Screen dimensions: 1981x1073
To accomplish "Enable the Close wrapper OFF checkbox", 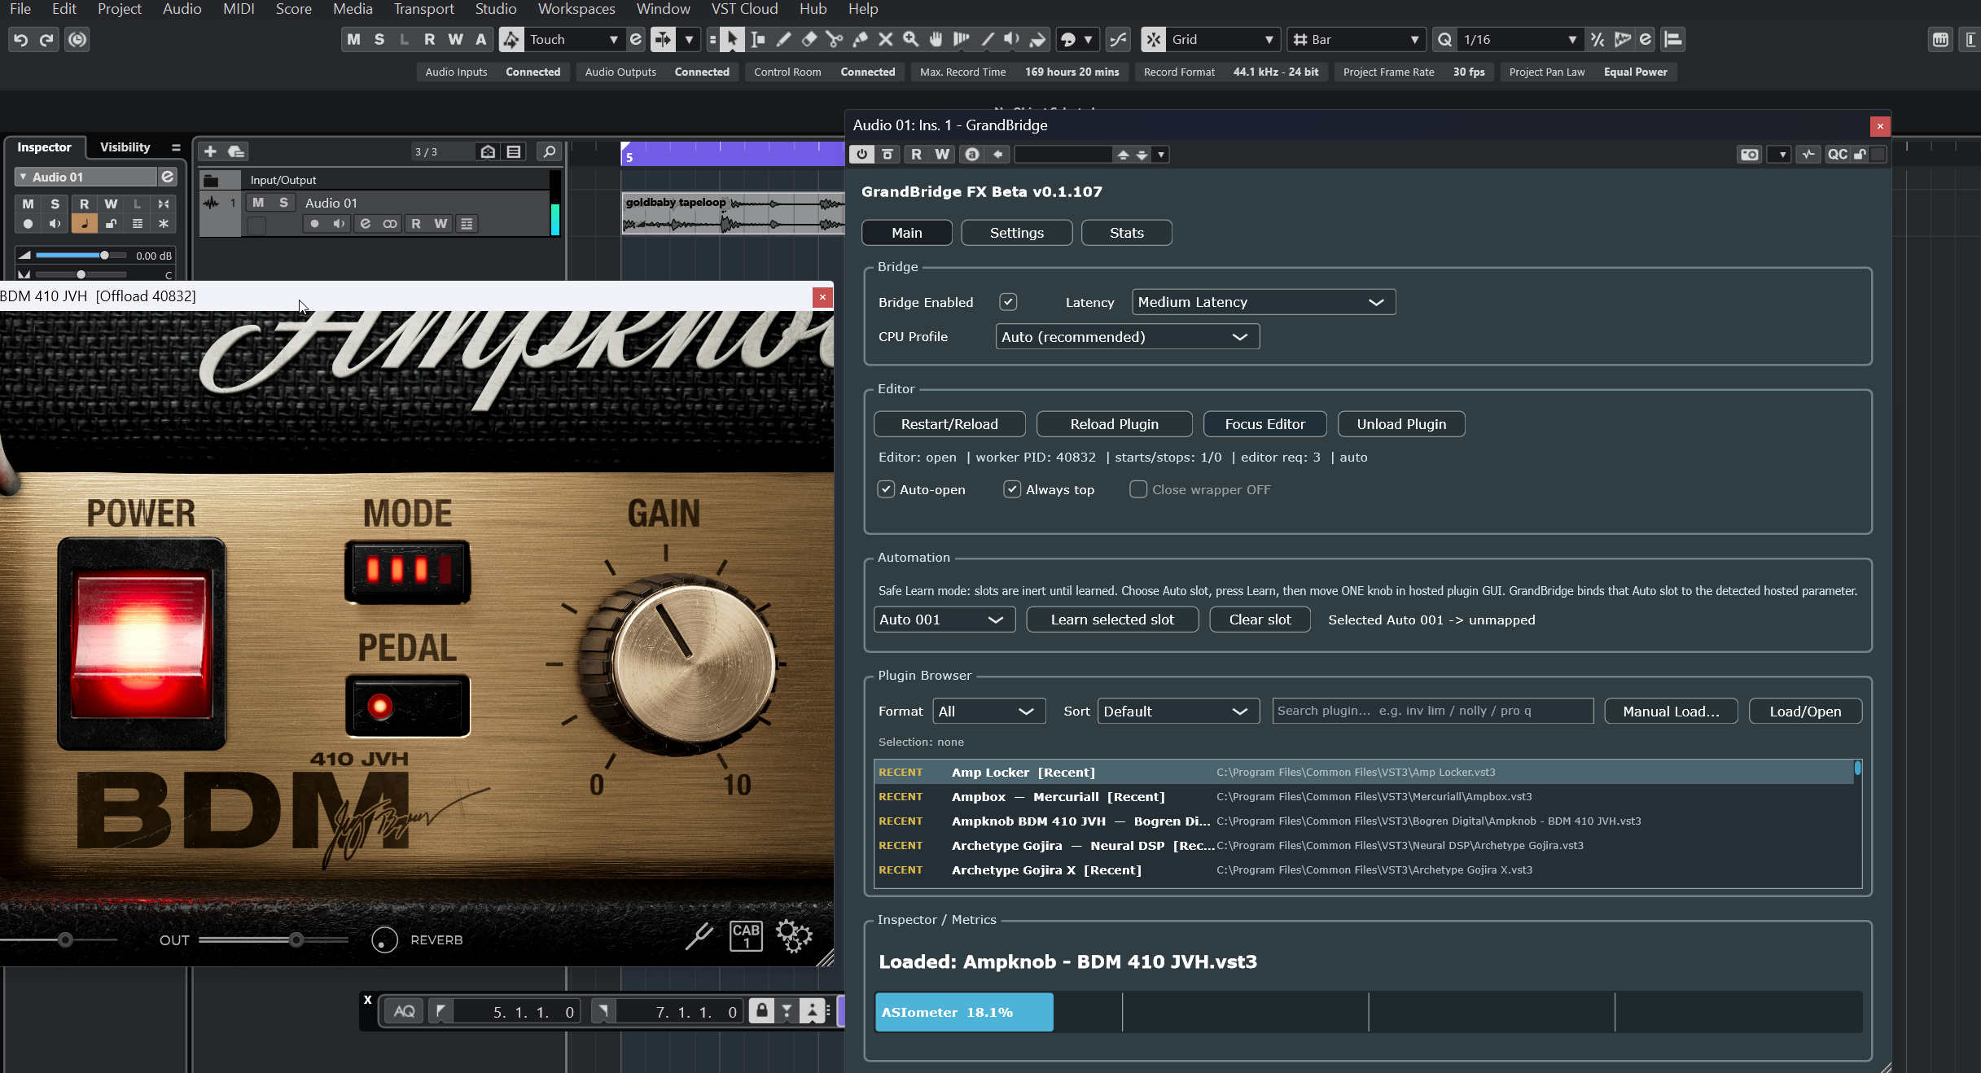I will point(1138,489).
